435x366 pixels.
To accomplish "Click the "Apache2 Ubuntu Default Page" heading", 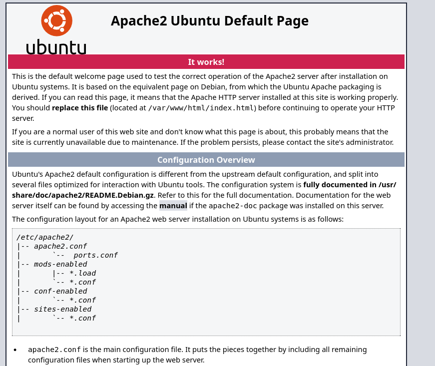I will [x=209, y=21].
